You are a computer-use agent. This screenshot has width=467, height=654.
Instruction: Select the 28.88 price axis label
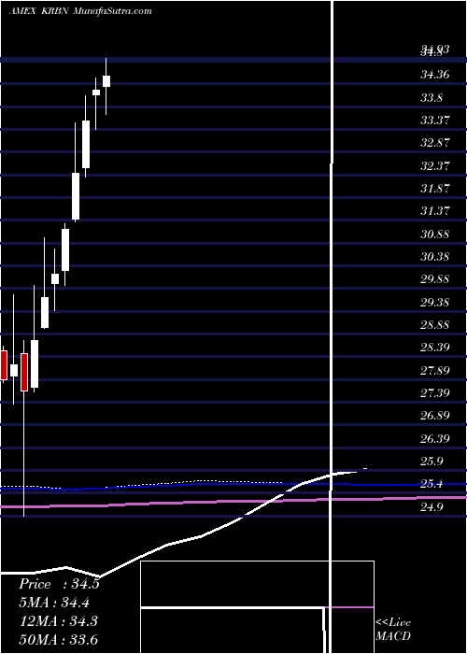(435, 324)
